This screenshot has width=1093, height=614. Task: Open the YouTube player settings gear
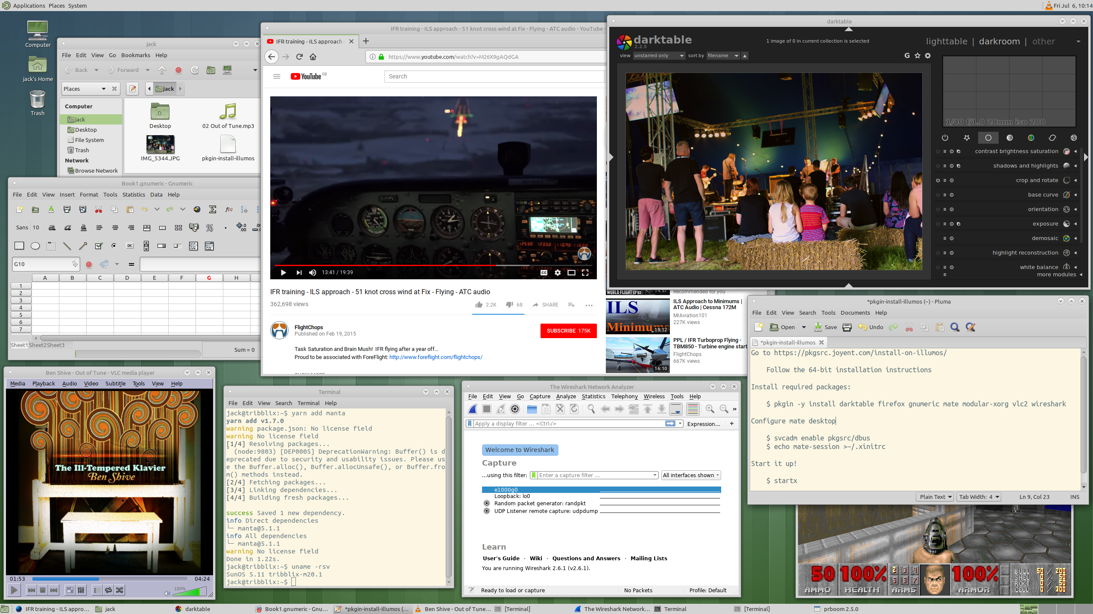point(558,272)
